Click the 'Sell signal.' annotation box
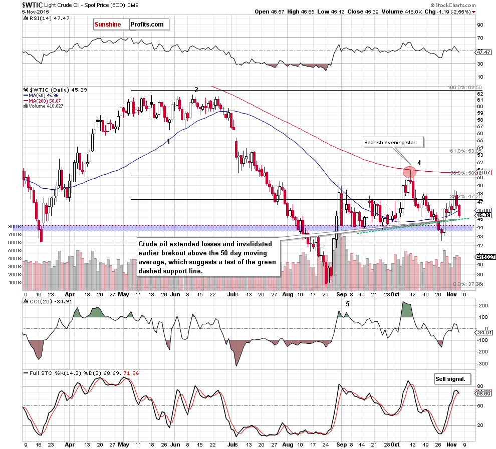496x449 pixels. click(452, 379)
